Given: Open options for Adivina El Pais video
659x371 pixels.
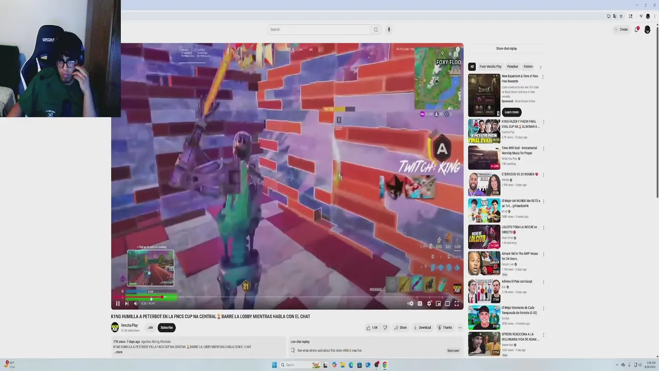Looking at the screenshot, I should point(543,282).
